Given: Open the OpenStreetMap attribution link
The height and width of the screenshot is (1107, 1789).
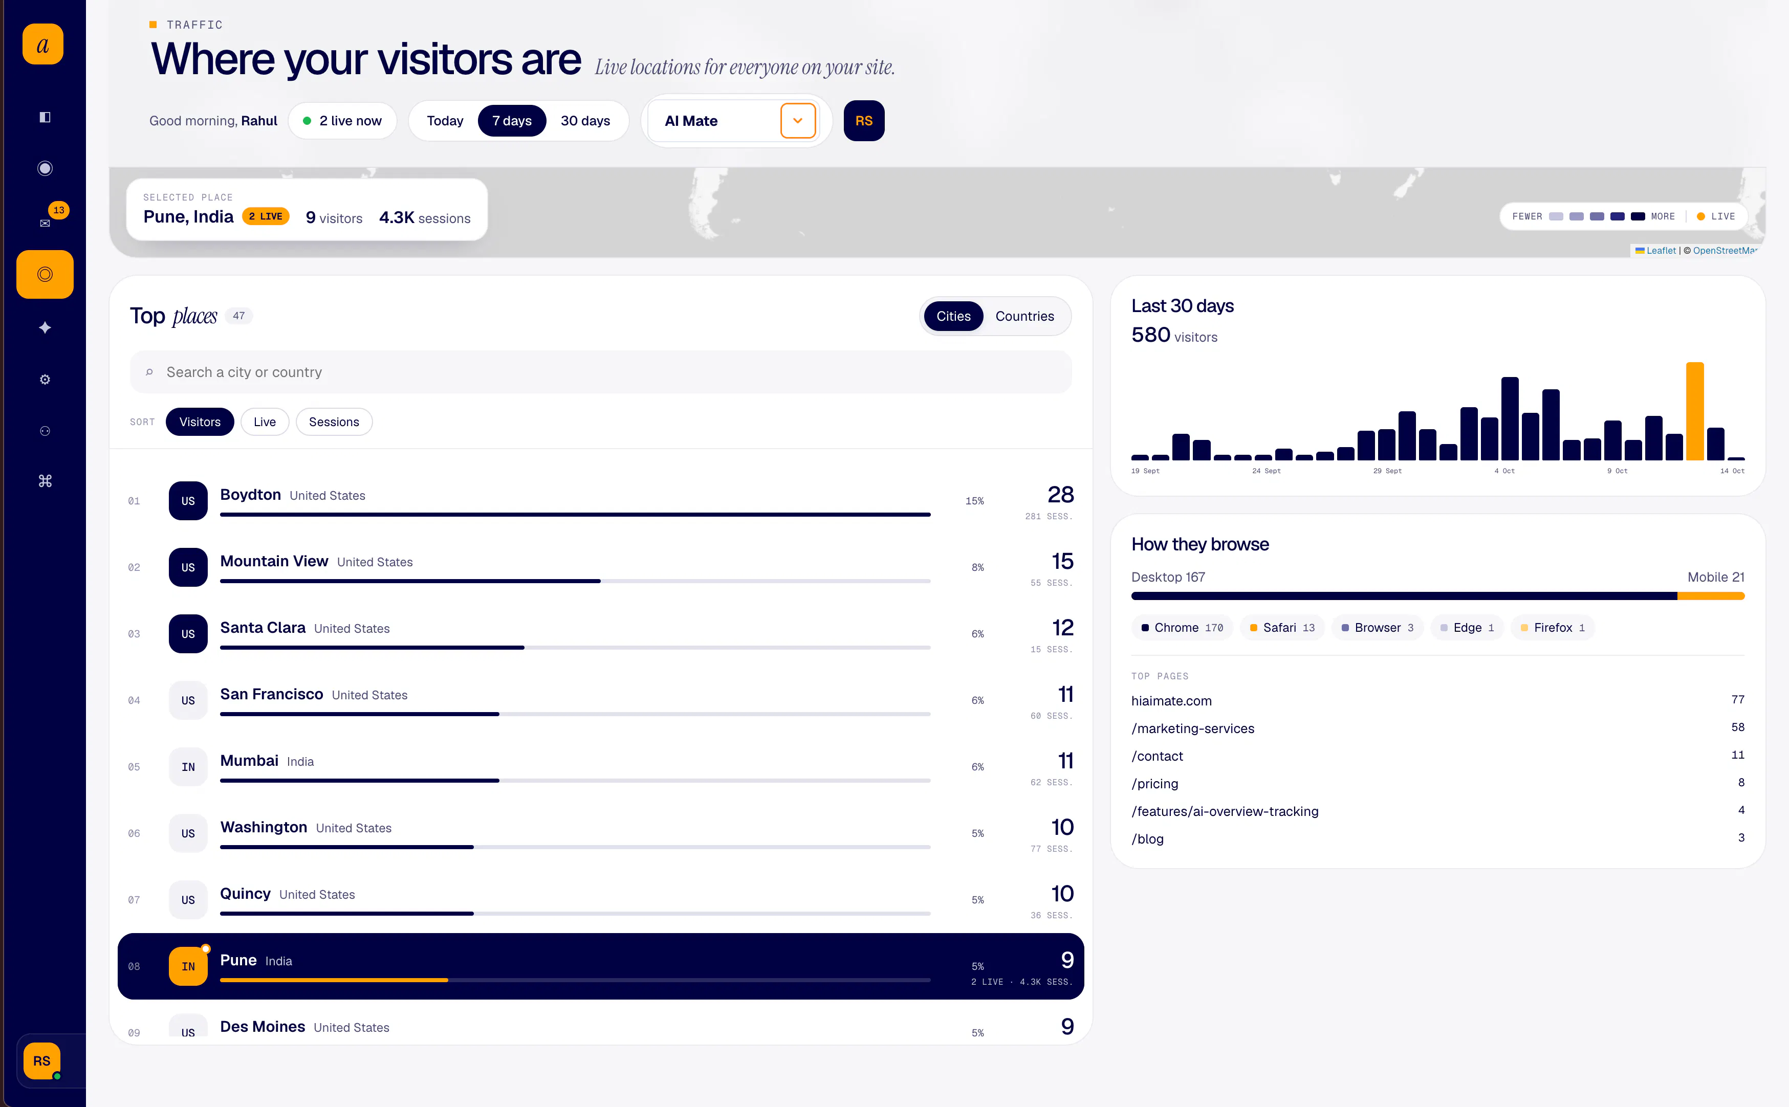Looking at the screenshot, I should (x=1725, y=250).
